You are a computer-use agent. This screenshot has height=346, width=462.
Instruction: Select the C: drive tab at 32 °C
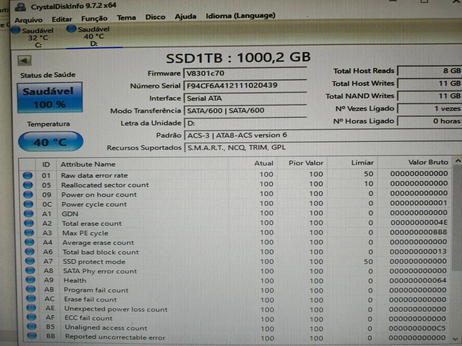point(33,37)
